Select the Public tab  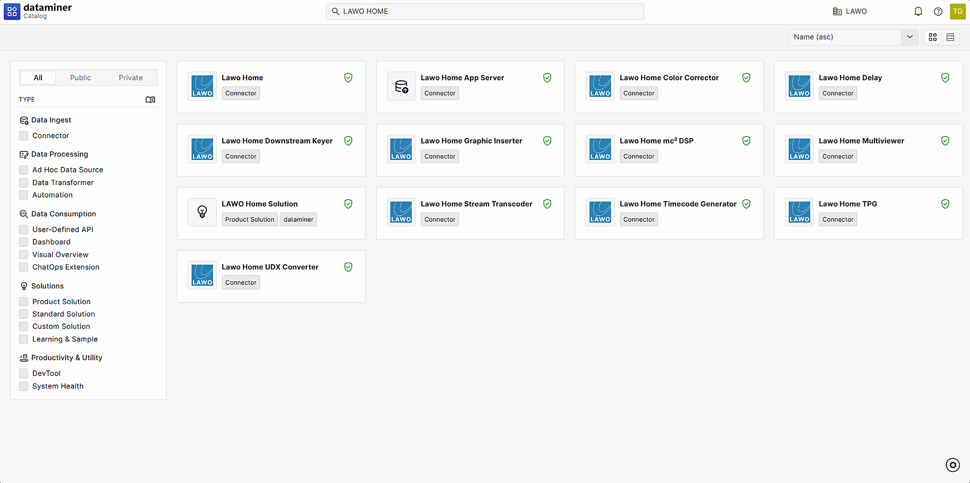[80, 78]
